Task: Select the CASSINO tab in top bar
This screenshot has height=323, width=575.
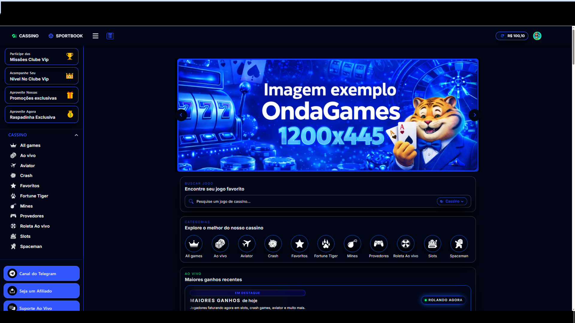Action: 25,36
